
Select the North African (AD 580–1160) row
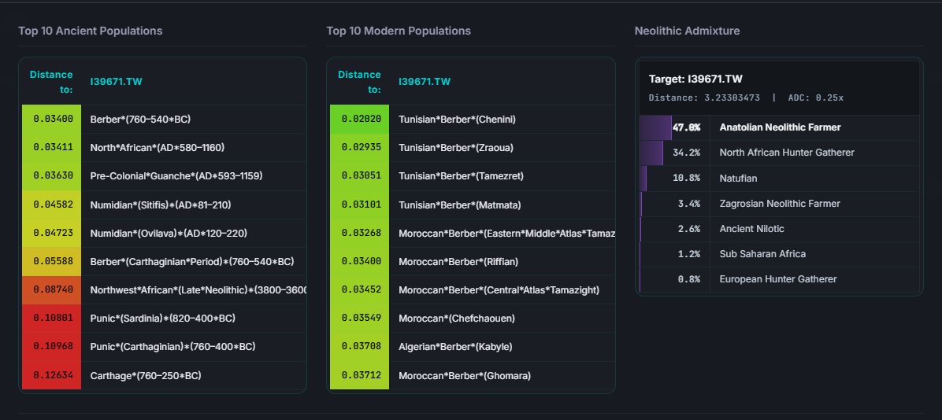pyautogui.click(x=164, y=148)
